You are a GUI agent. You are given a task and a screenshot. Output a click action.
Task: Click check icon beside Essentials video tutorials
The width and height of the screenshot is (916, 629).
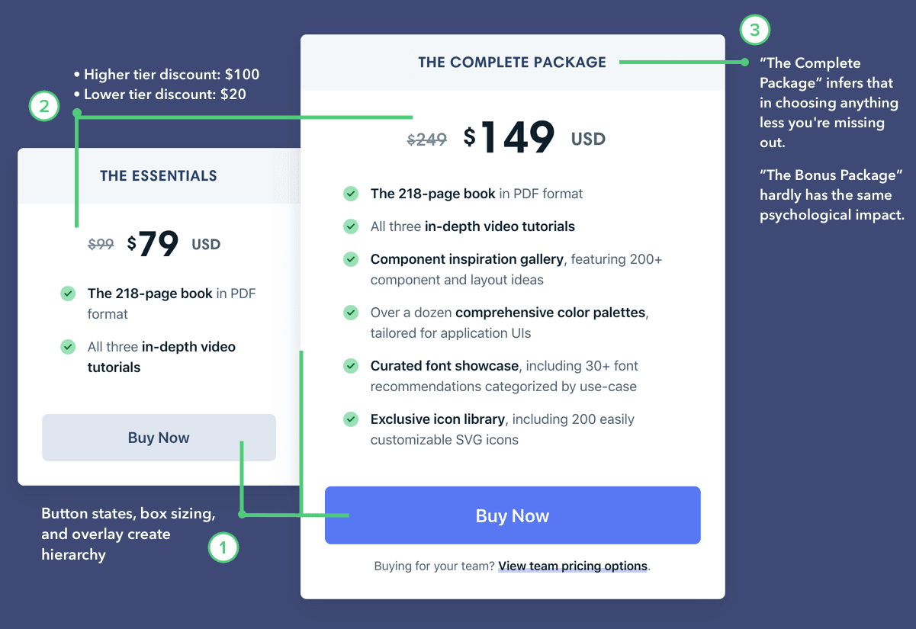tap(68, 346)
